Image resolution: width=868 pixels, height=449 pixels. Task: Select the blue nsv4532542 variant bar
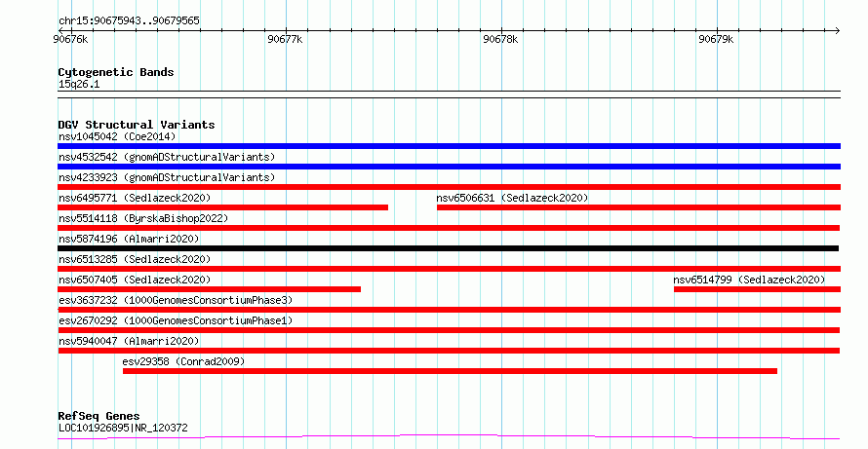[x=449, y=167]
